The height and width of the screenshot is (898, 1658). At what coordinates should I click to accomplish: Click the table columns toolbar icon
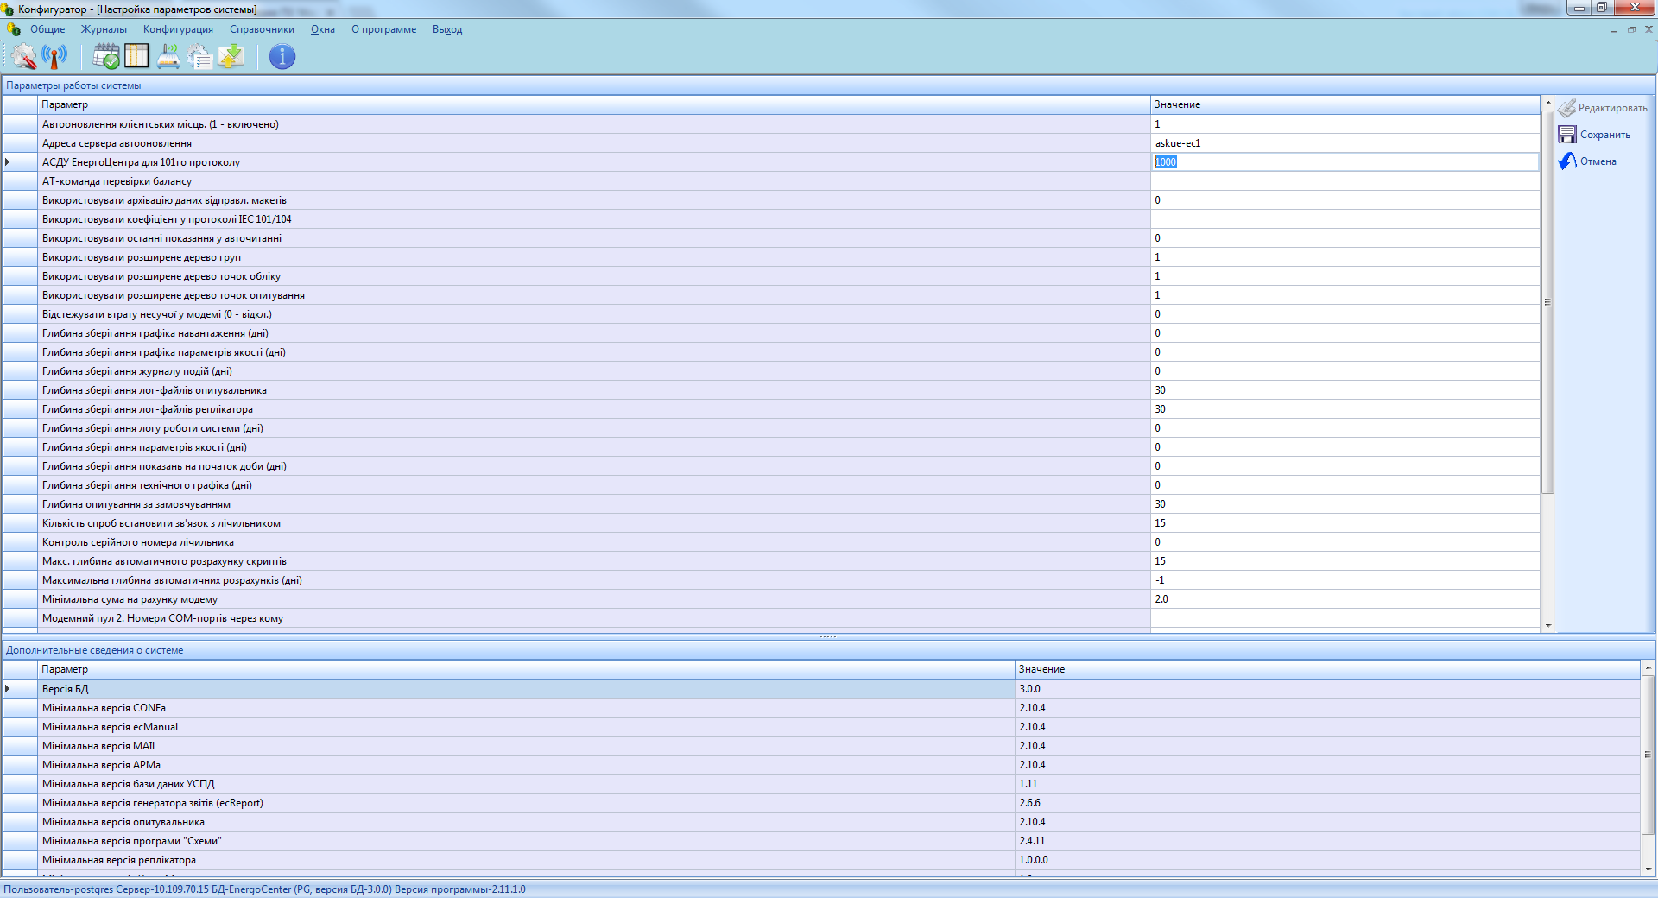click(136, 57)
